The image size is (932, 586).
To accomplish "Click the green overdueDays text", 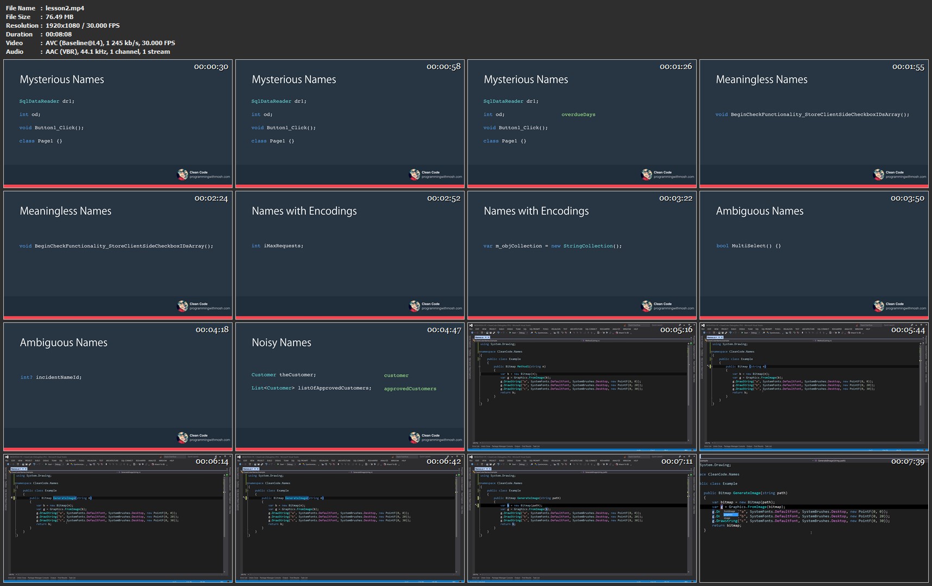I will point(578,115).
